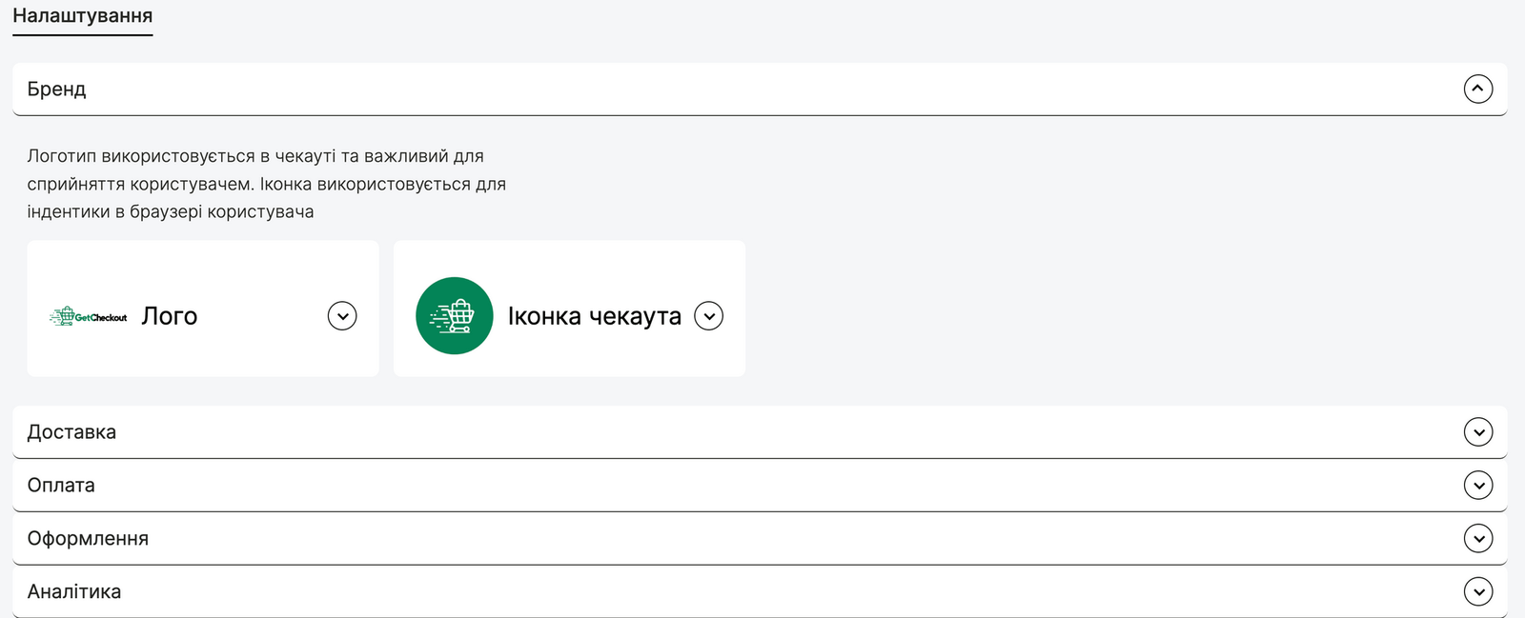Click the GetCheckout logo image
1525x618 pixels.
(x=88, y=316)
